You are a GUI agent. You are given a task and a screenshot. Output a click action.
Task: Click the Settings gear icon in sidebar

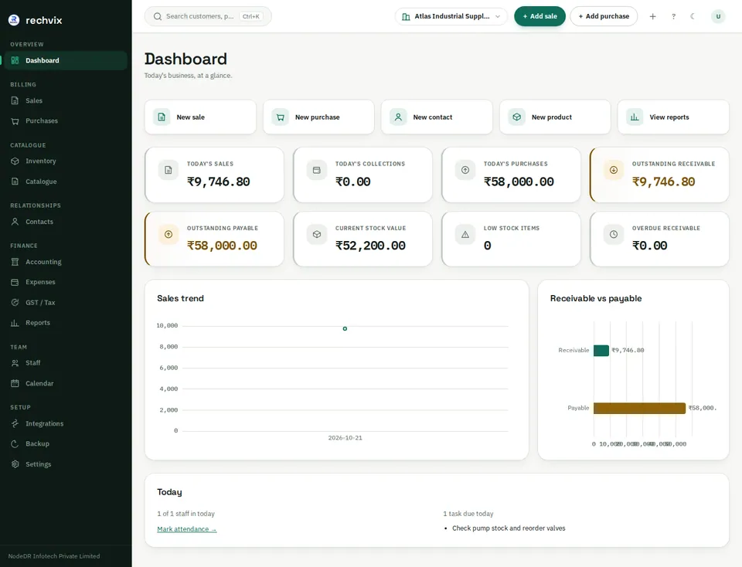click(x=15, y=464)
